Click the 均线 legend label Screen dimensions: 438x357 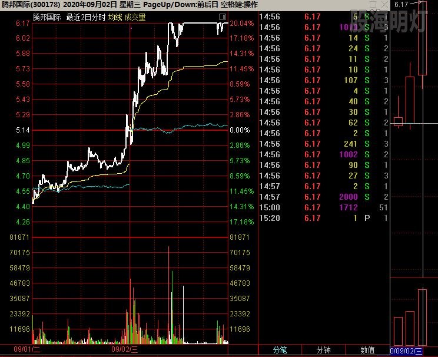[x=115, y=17]
